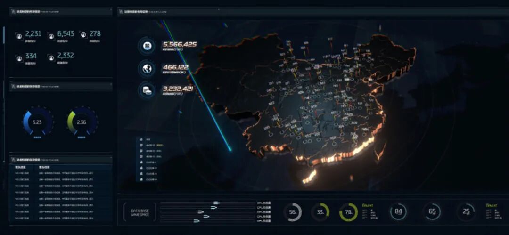Click the ring chart showing 84

click(x=399, y=212)
